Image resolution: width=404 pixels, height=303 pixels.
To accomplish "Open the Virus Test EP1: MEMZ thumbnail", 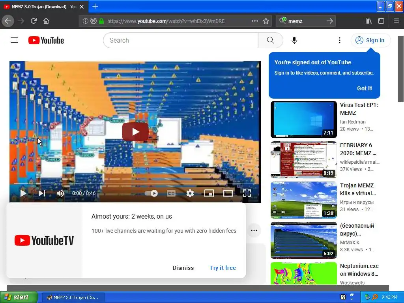I will point(304,120).
